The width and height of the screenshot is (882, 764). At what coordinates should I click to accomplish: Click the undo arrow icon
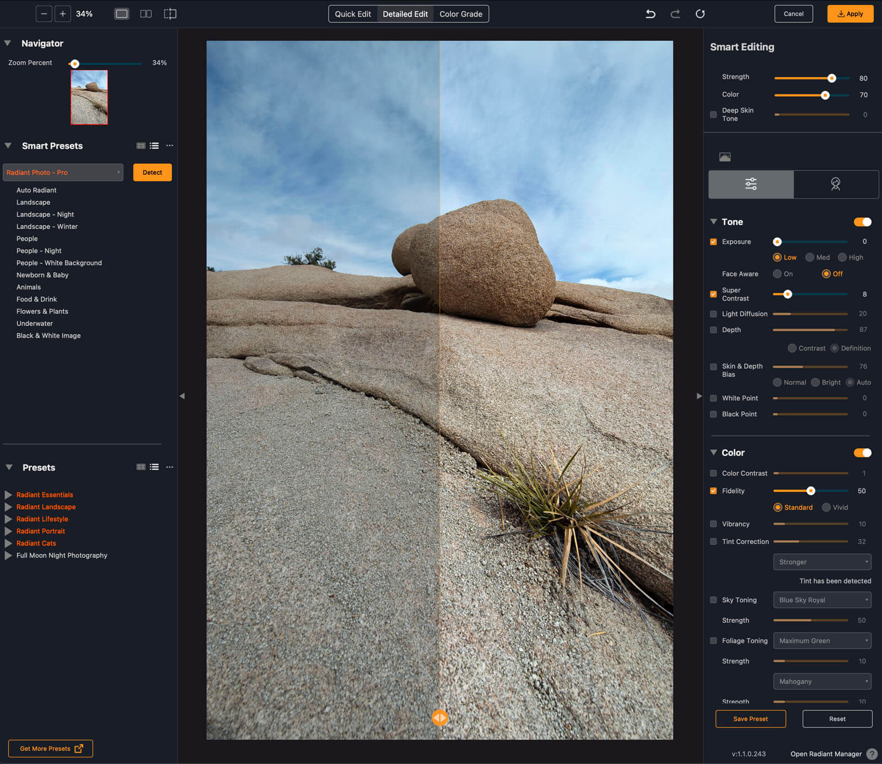pos(650,14)
